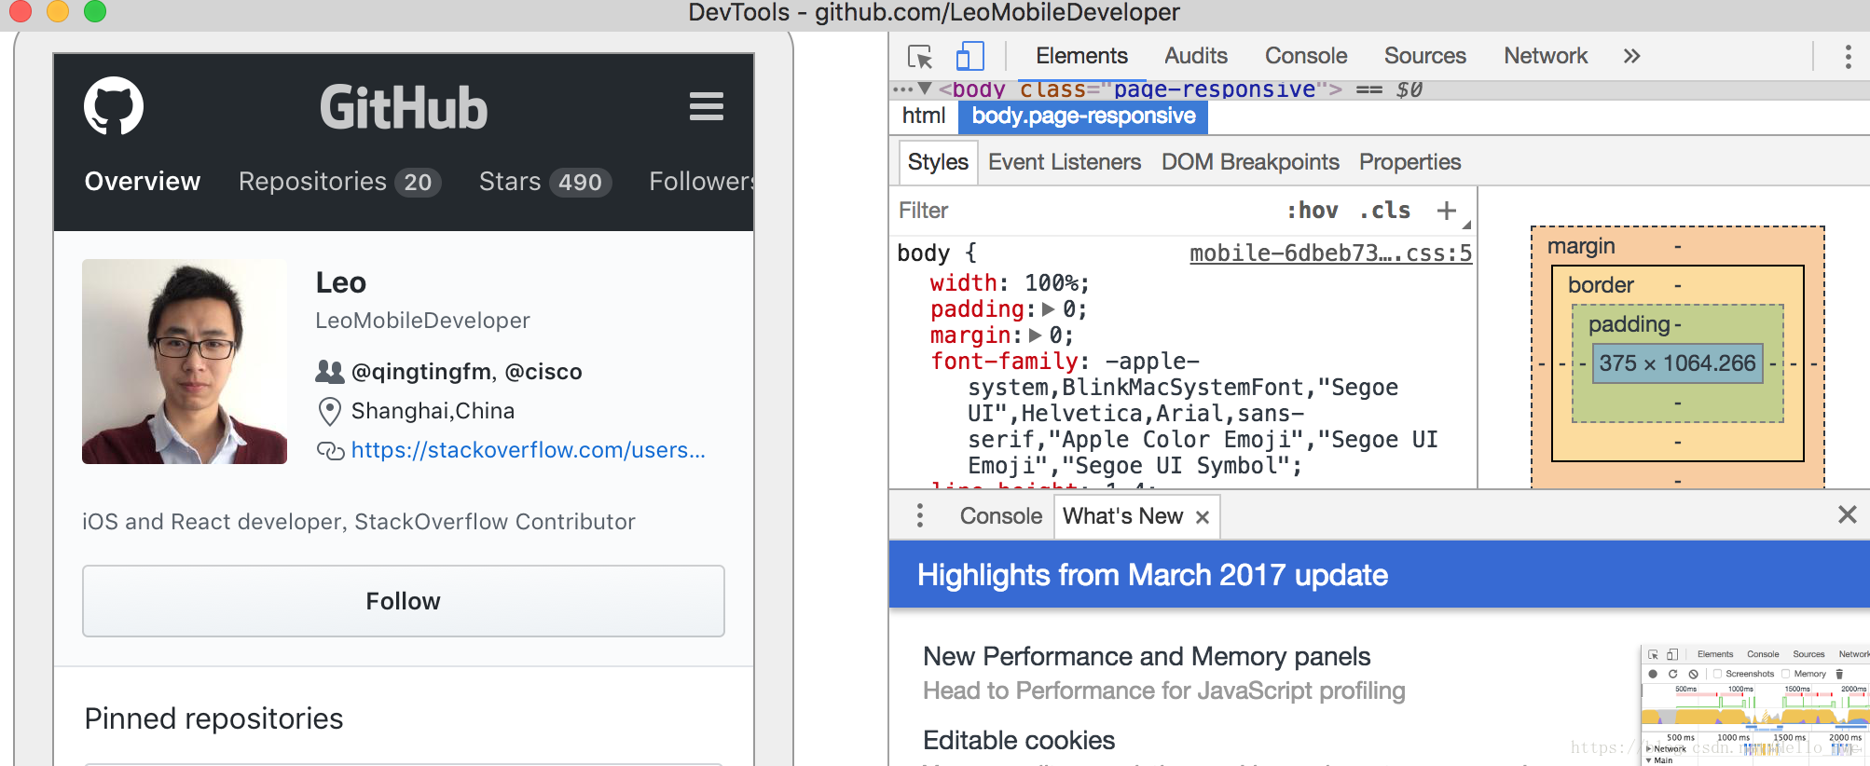The width and height of the screenshot is (1870, 766).
Task: Select the Styles pane tab
Action: click(938, 162)
